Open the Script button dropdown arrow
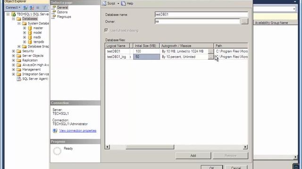302x169 pixels. [118, 3]
